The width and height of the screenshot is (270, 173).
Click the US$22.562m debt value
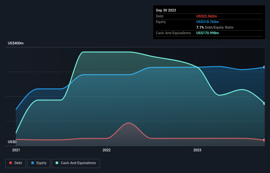coord(207,16)
